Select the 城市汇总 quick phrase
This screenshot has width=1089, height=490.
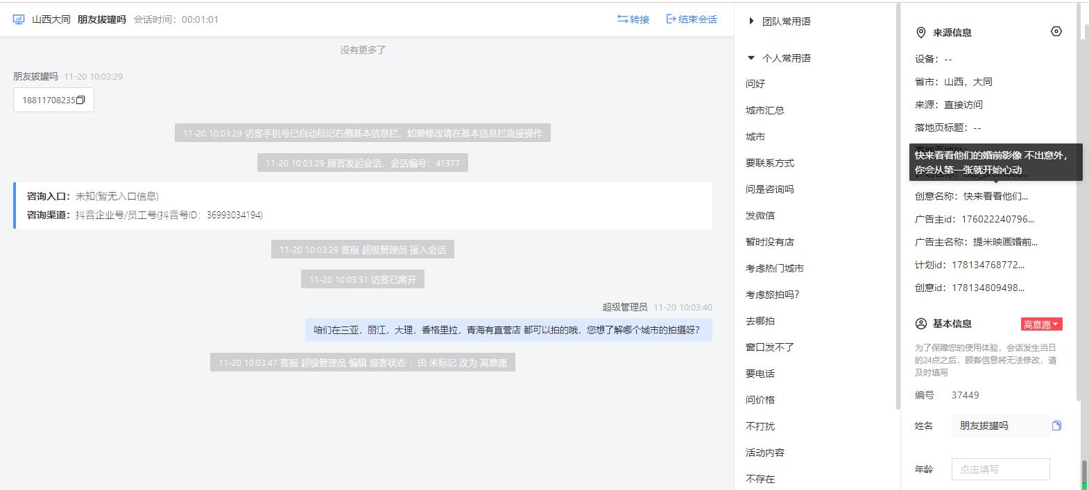(x=765, y=110)
